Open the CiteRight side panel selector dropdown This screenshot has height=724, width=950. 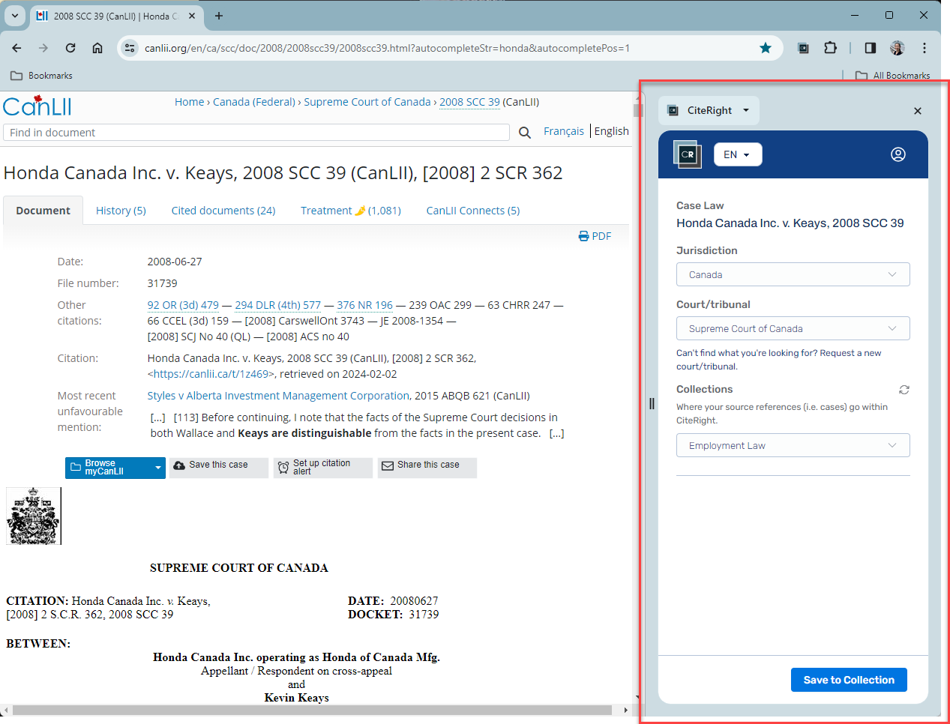point(709,110)
